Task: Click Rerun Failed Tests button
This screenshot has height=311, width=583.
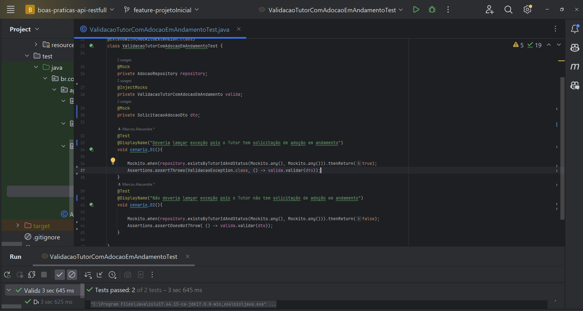Action: click(x=20, y=275)
